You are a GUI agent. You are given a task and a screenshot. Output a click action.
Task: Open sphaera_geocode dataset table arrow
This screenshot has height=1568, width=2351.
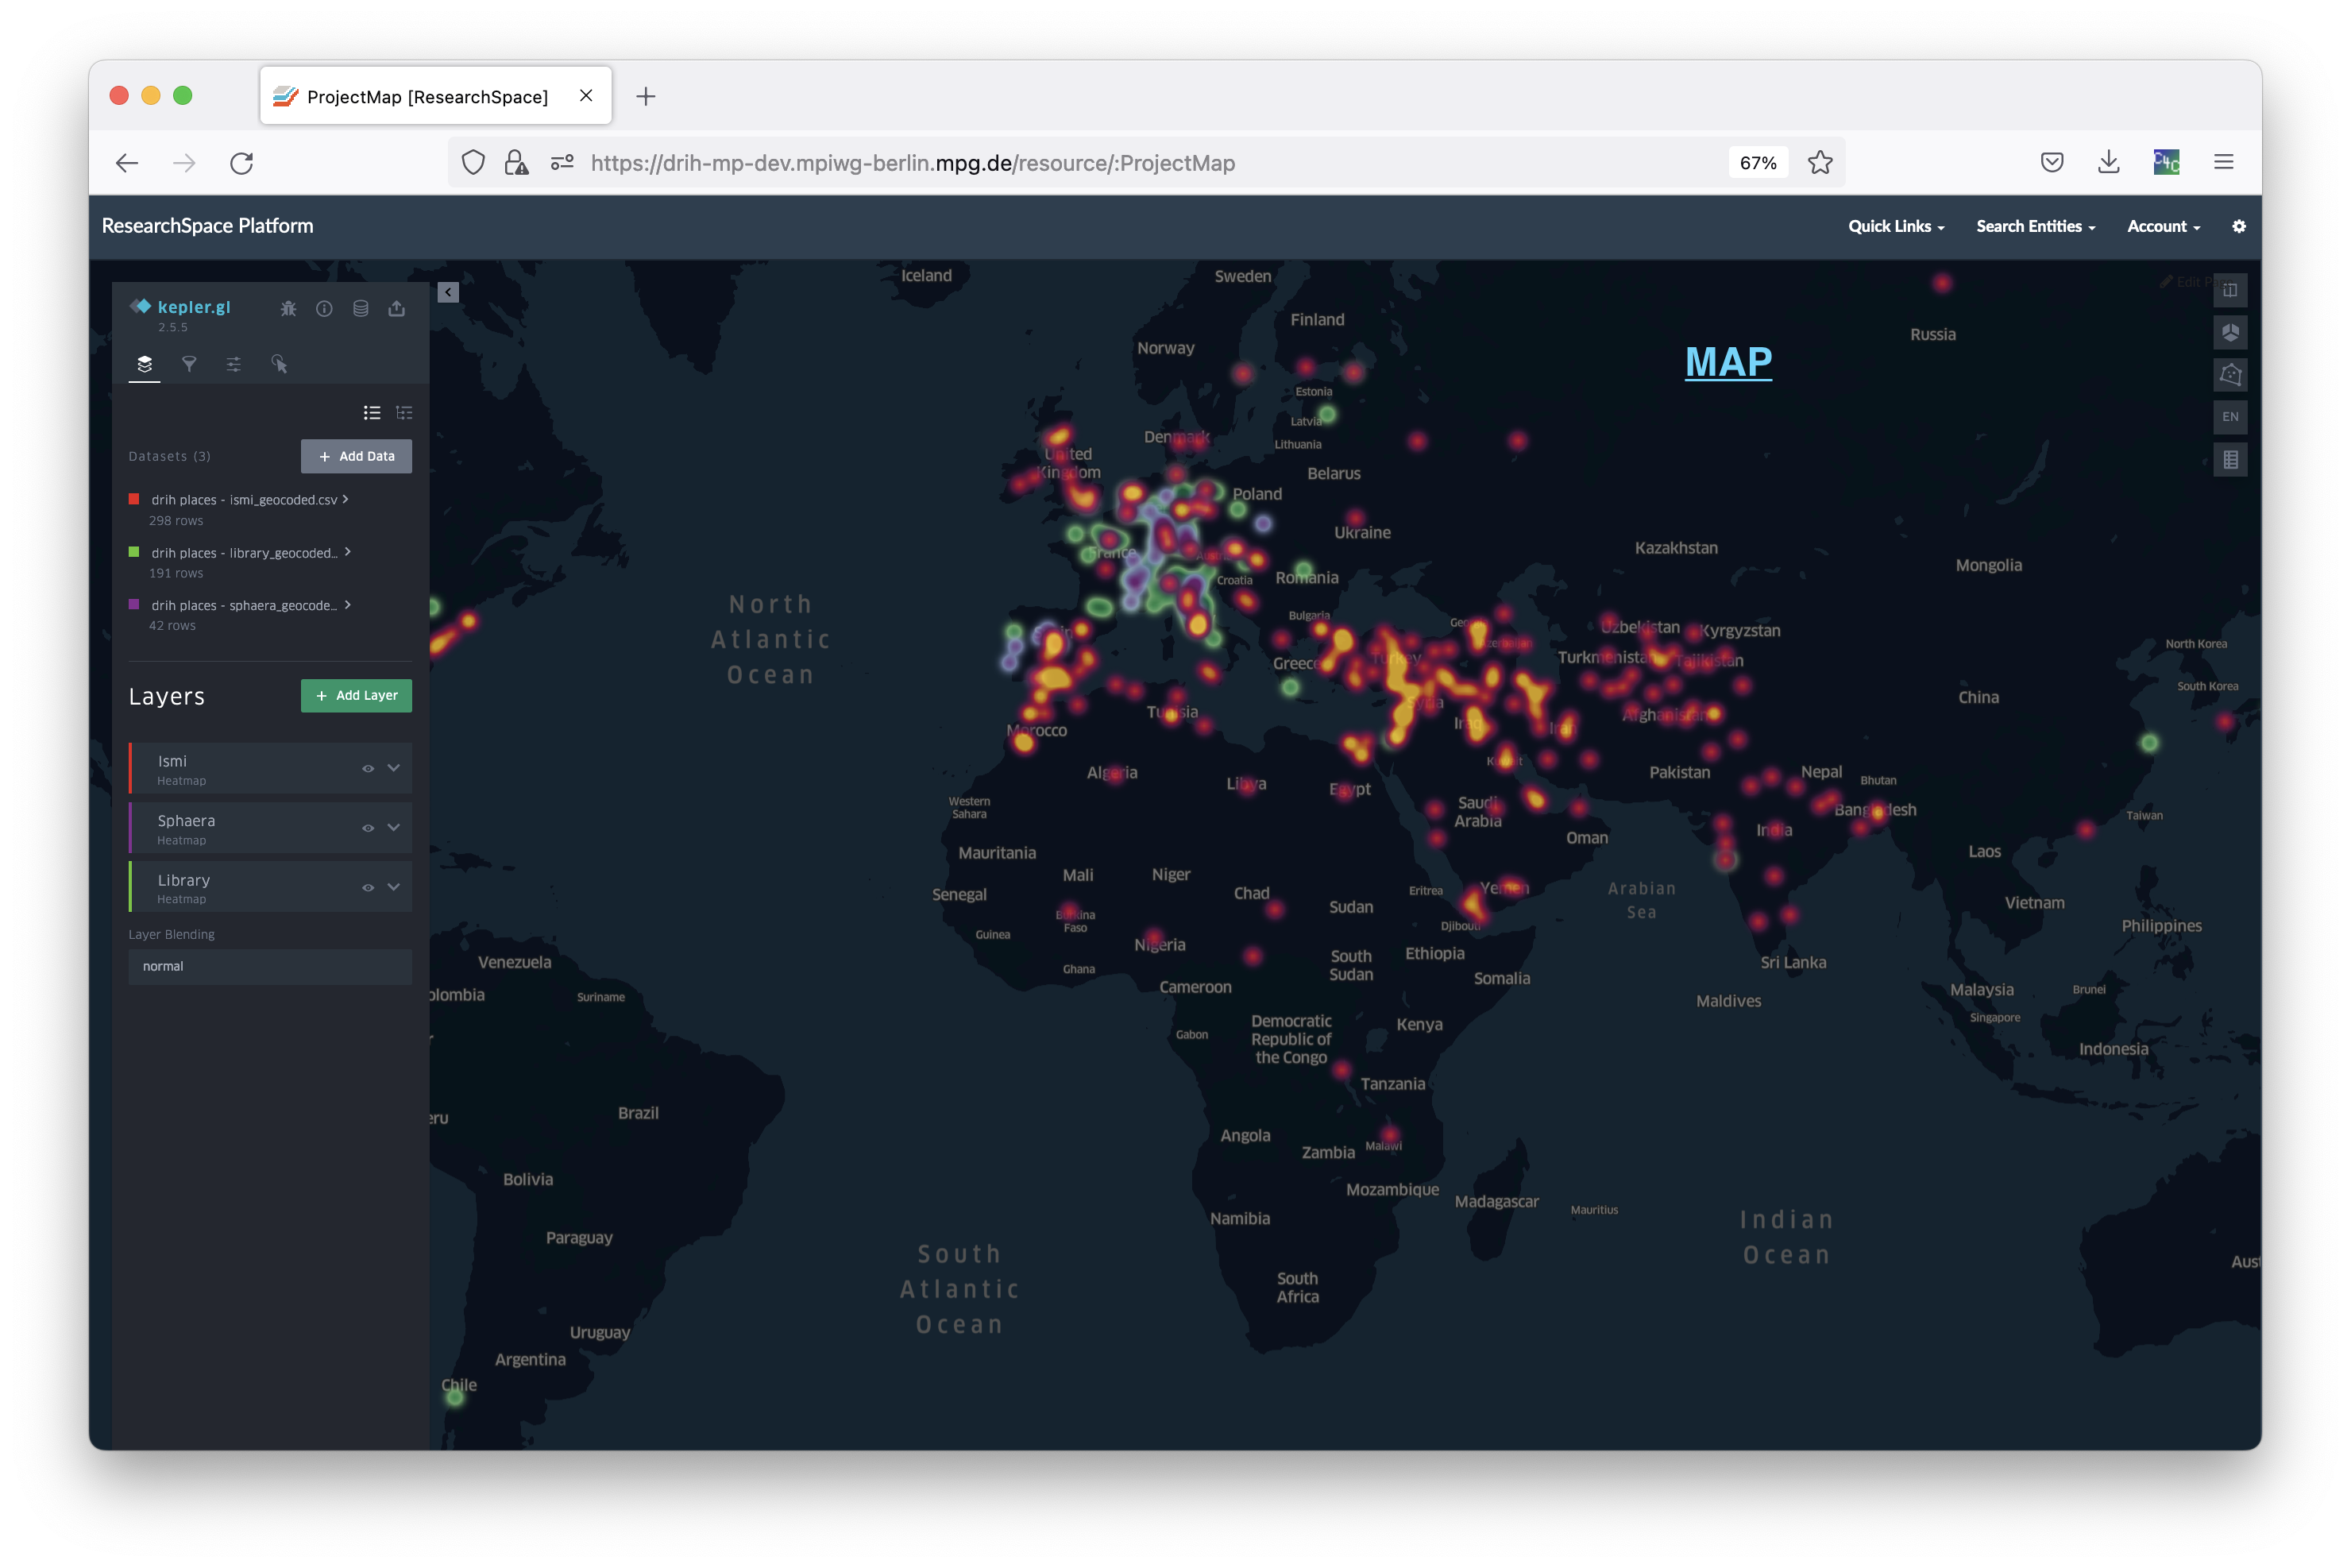pos(347,605)
